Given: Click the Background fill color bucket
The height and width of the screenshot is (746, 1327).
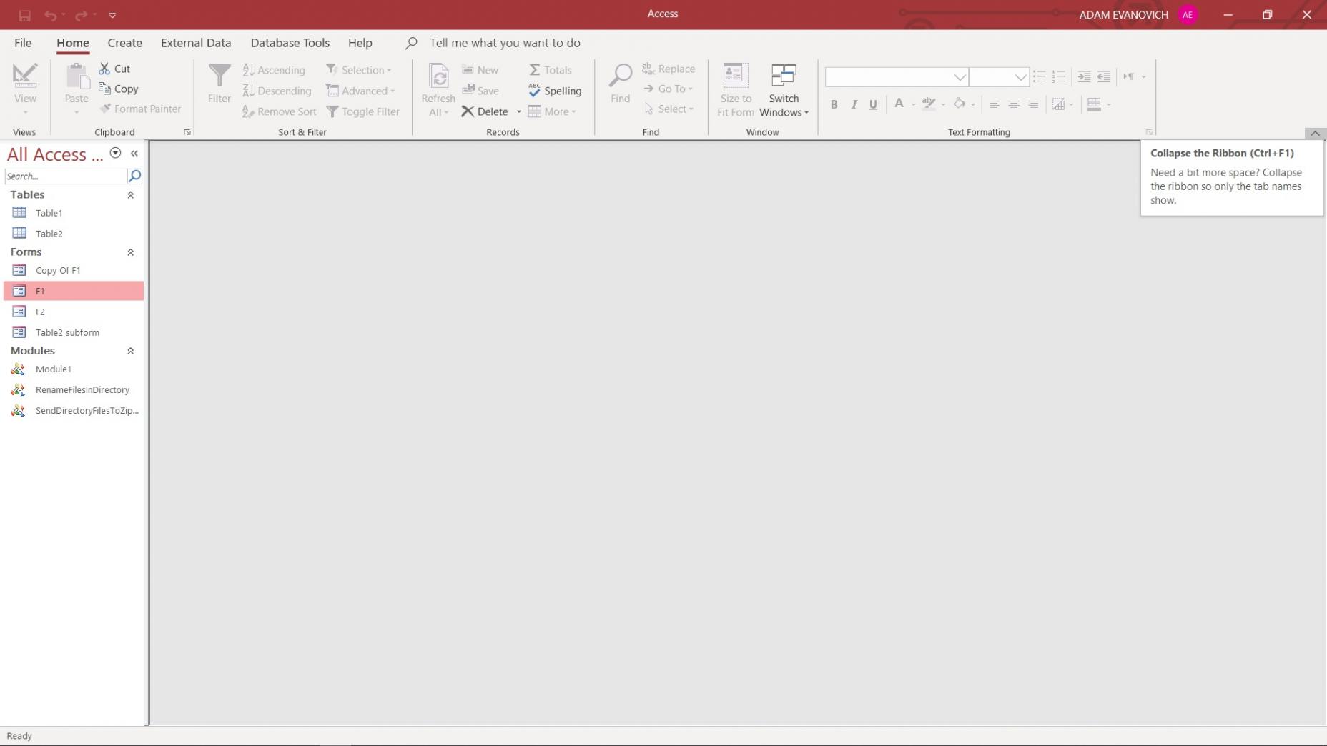Looking at the screenshot, I should point(960,104).
